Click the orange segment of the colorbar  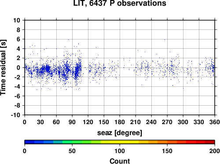point(162,142)
